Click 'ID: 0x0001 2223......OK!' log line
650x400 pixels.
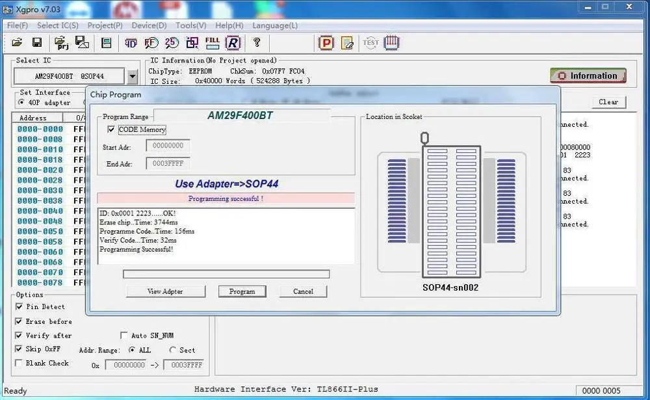(x=137, y=213)
